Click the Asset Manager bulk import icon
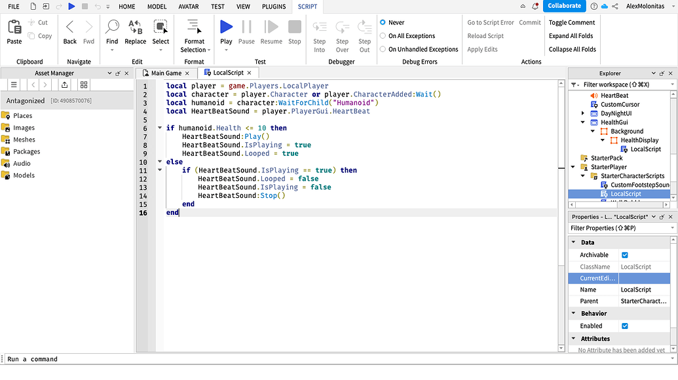Viewport: 678px width, 380px height. [64, 85]
